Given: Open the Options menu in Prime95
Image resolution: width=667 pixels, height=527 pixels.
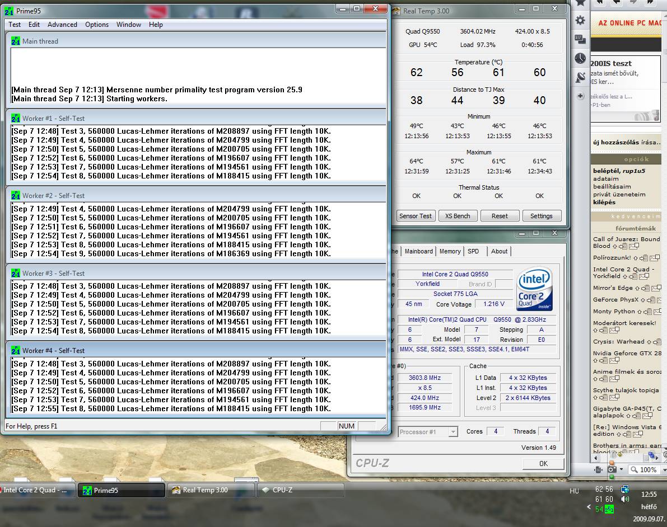Looking at the screenshot, I should pyautogui.click(x=96, y=25).
